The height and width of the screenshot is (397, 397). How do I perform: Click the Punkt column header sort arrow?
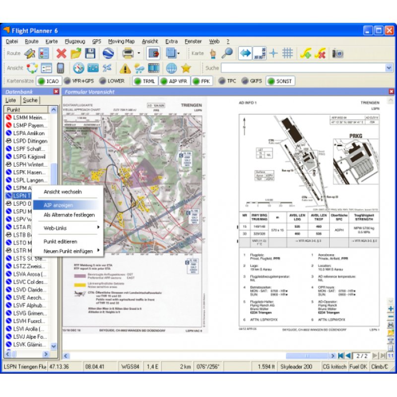pos(54,110)
